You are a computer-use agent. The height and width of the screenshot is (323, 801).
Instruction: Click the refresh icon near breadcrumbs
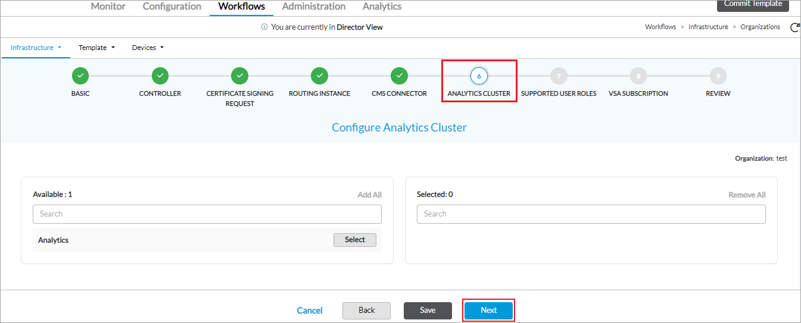794,27
